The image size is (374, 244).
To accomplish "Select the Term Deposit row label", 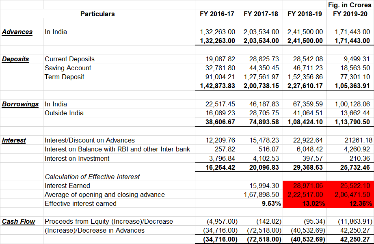I will coord(65,77).
